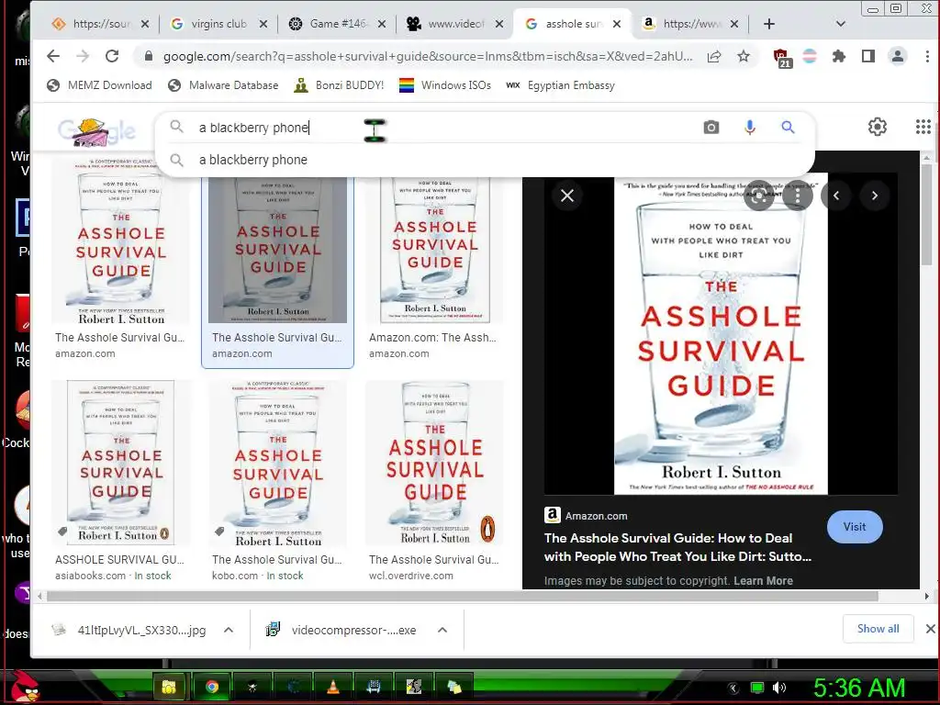The width and height of the screenshot is (940, 705).
Task: Expand options for the 41ltIpLvyVL jpg download
Action: coord(229,630)
